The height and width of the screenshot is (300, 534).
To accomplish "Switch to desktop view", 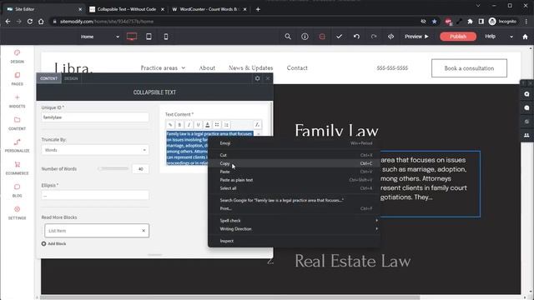I will pos(132,37).
